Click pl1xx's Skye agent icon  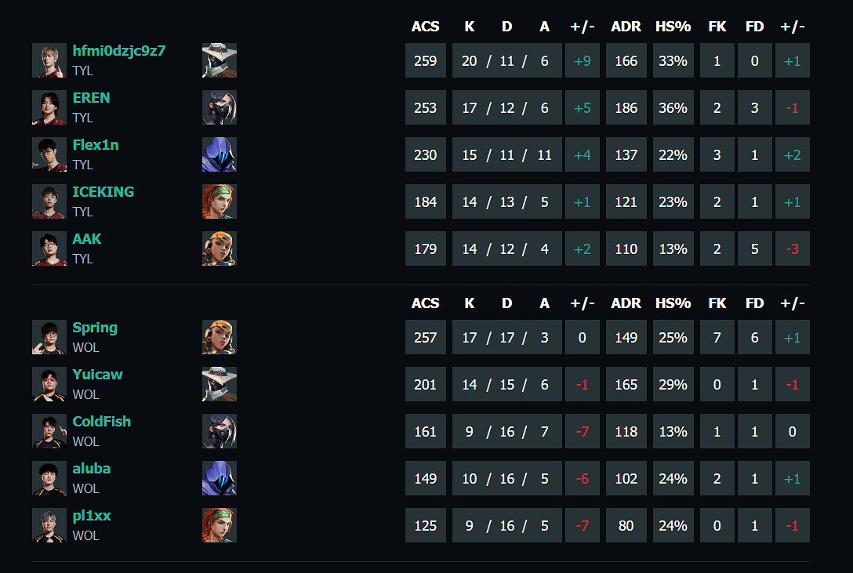coord(219,525)
